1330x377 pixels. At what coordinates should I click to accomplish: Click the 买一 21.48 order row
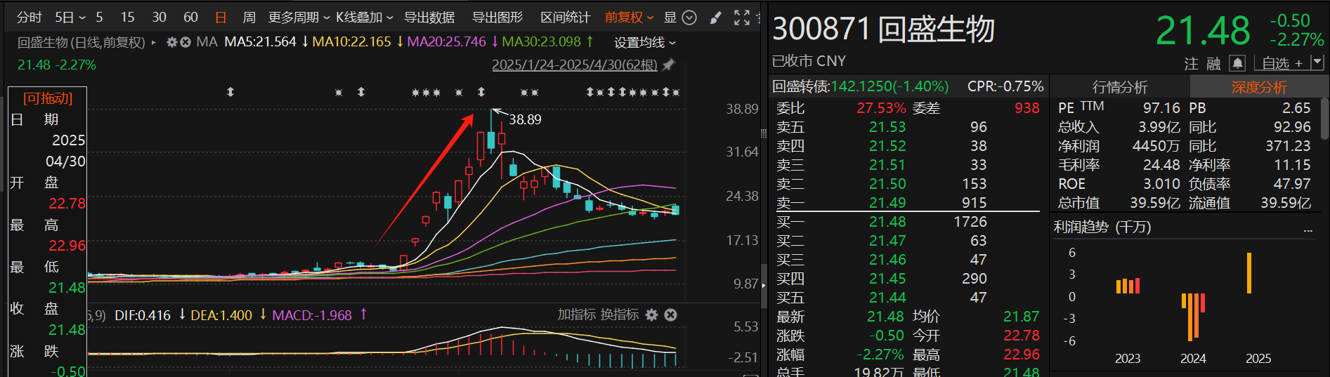click(906, 222)
